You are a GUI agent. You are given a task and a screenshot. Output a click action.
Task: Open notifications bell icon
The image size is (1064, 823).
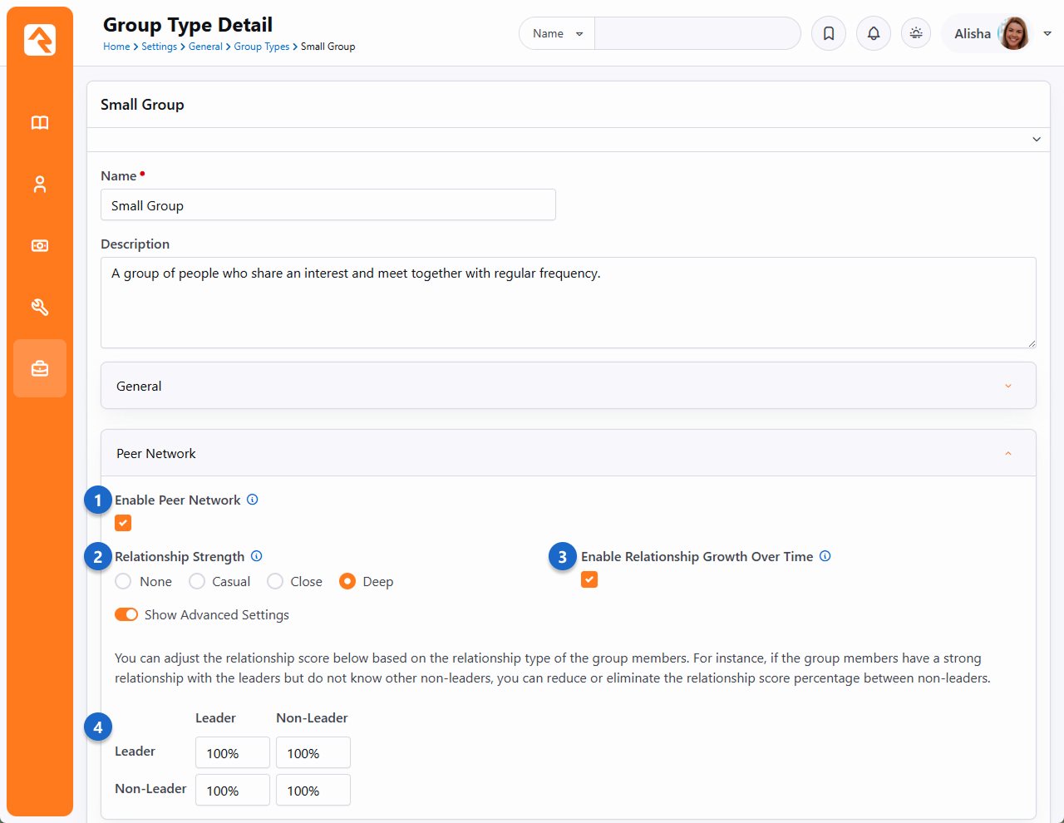pyautogui.click(x=874, y=34)
